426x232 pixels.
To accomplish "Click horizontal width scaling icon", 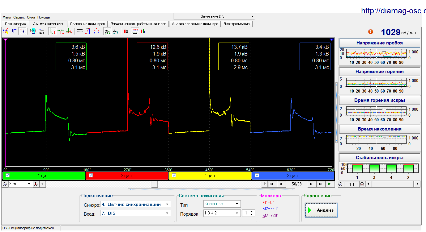I will point(96,31).
